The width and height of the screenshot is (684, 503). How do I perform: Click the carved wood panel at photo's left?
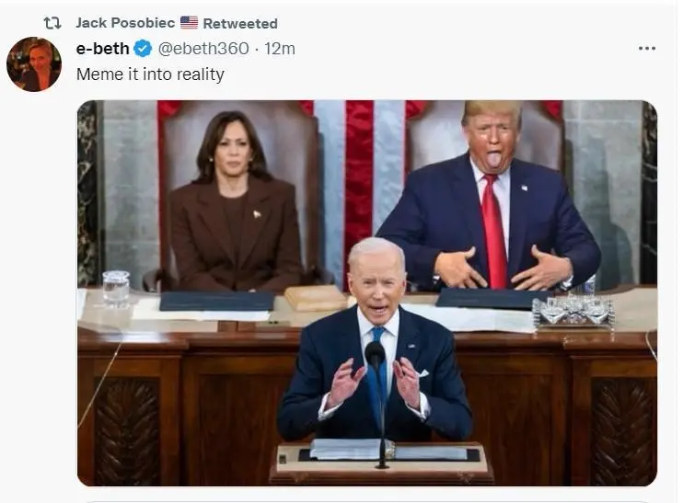127,431
